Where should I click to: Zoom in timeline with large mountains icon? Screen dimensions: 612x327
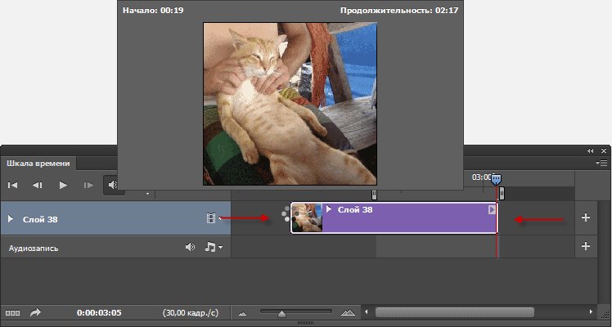(348, 313)
